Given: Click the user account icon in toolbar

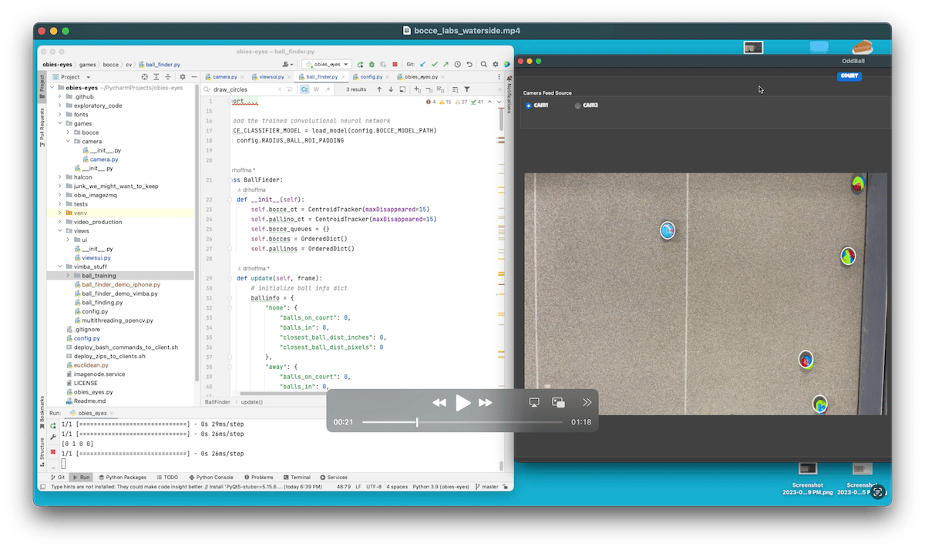Looking at the screenshot, I should [x=288, y=65].
